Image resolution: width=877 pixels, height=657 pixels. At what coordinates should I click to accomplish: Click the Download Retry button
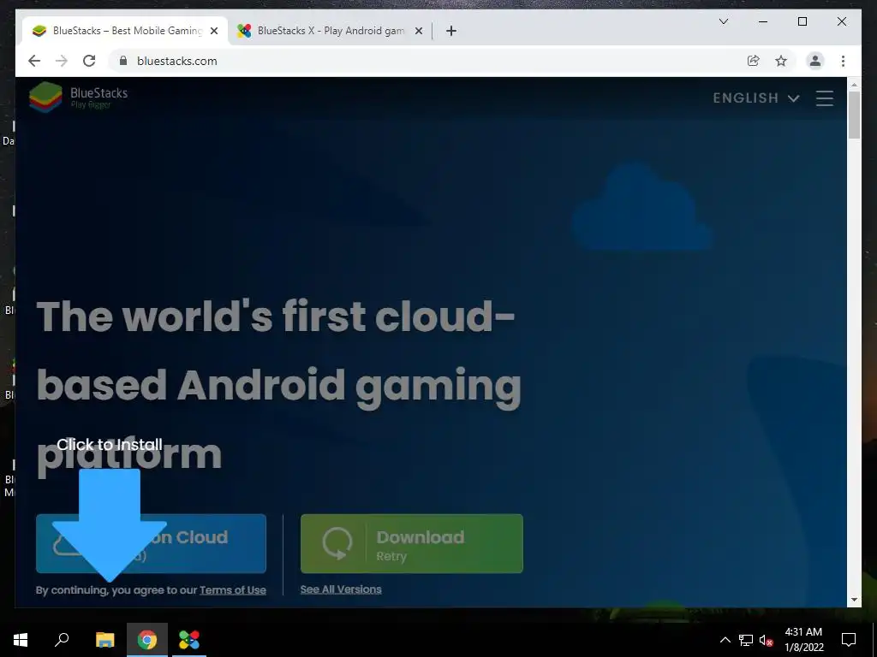(x=412, y=543)
